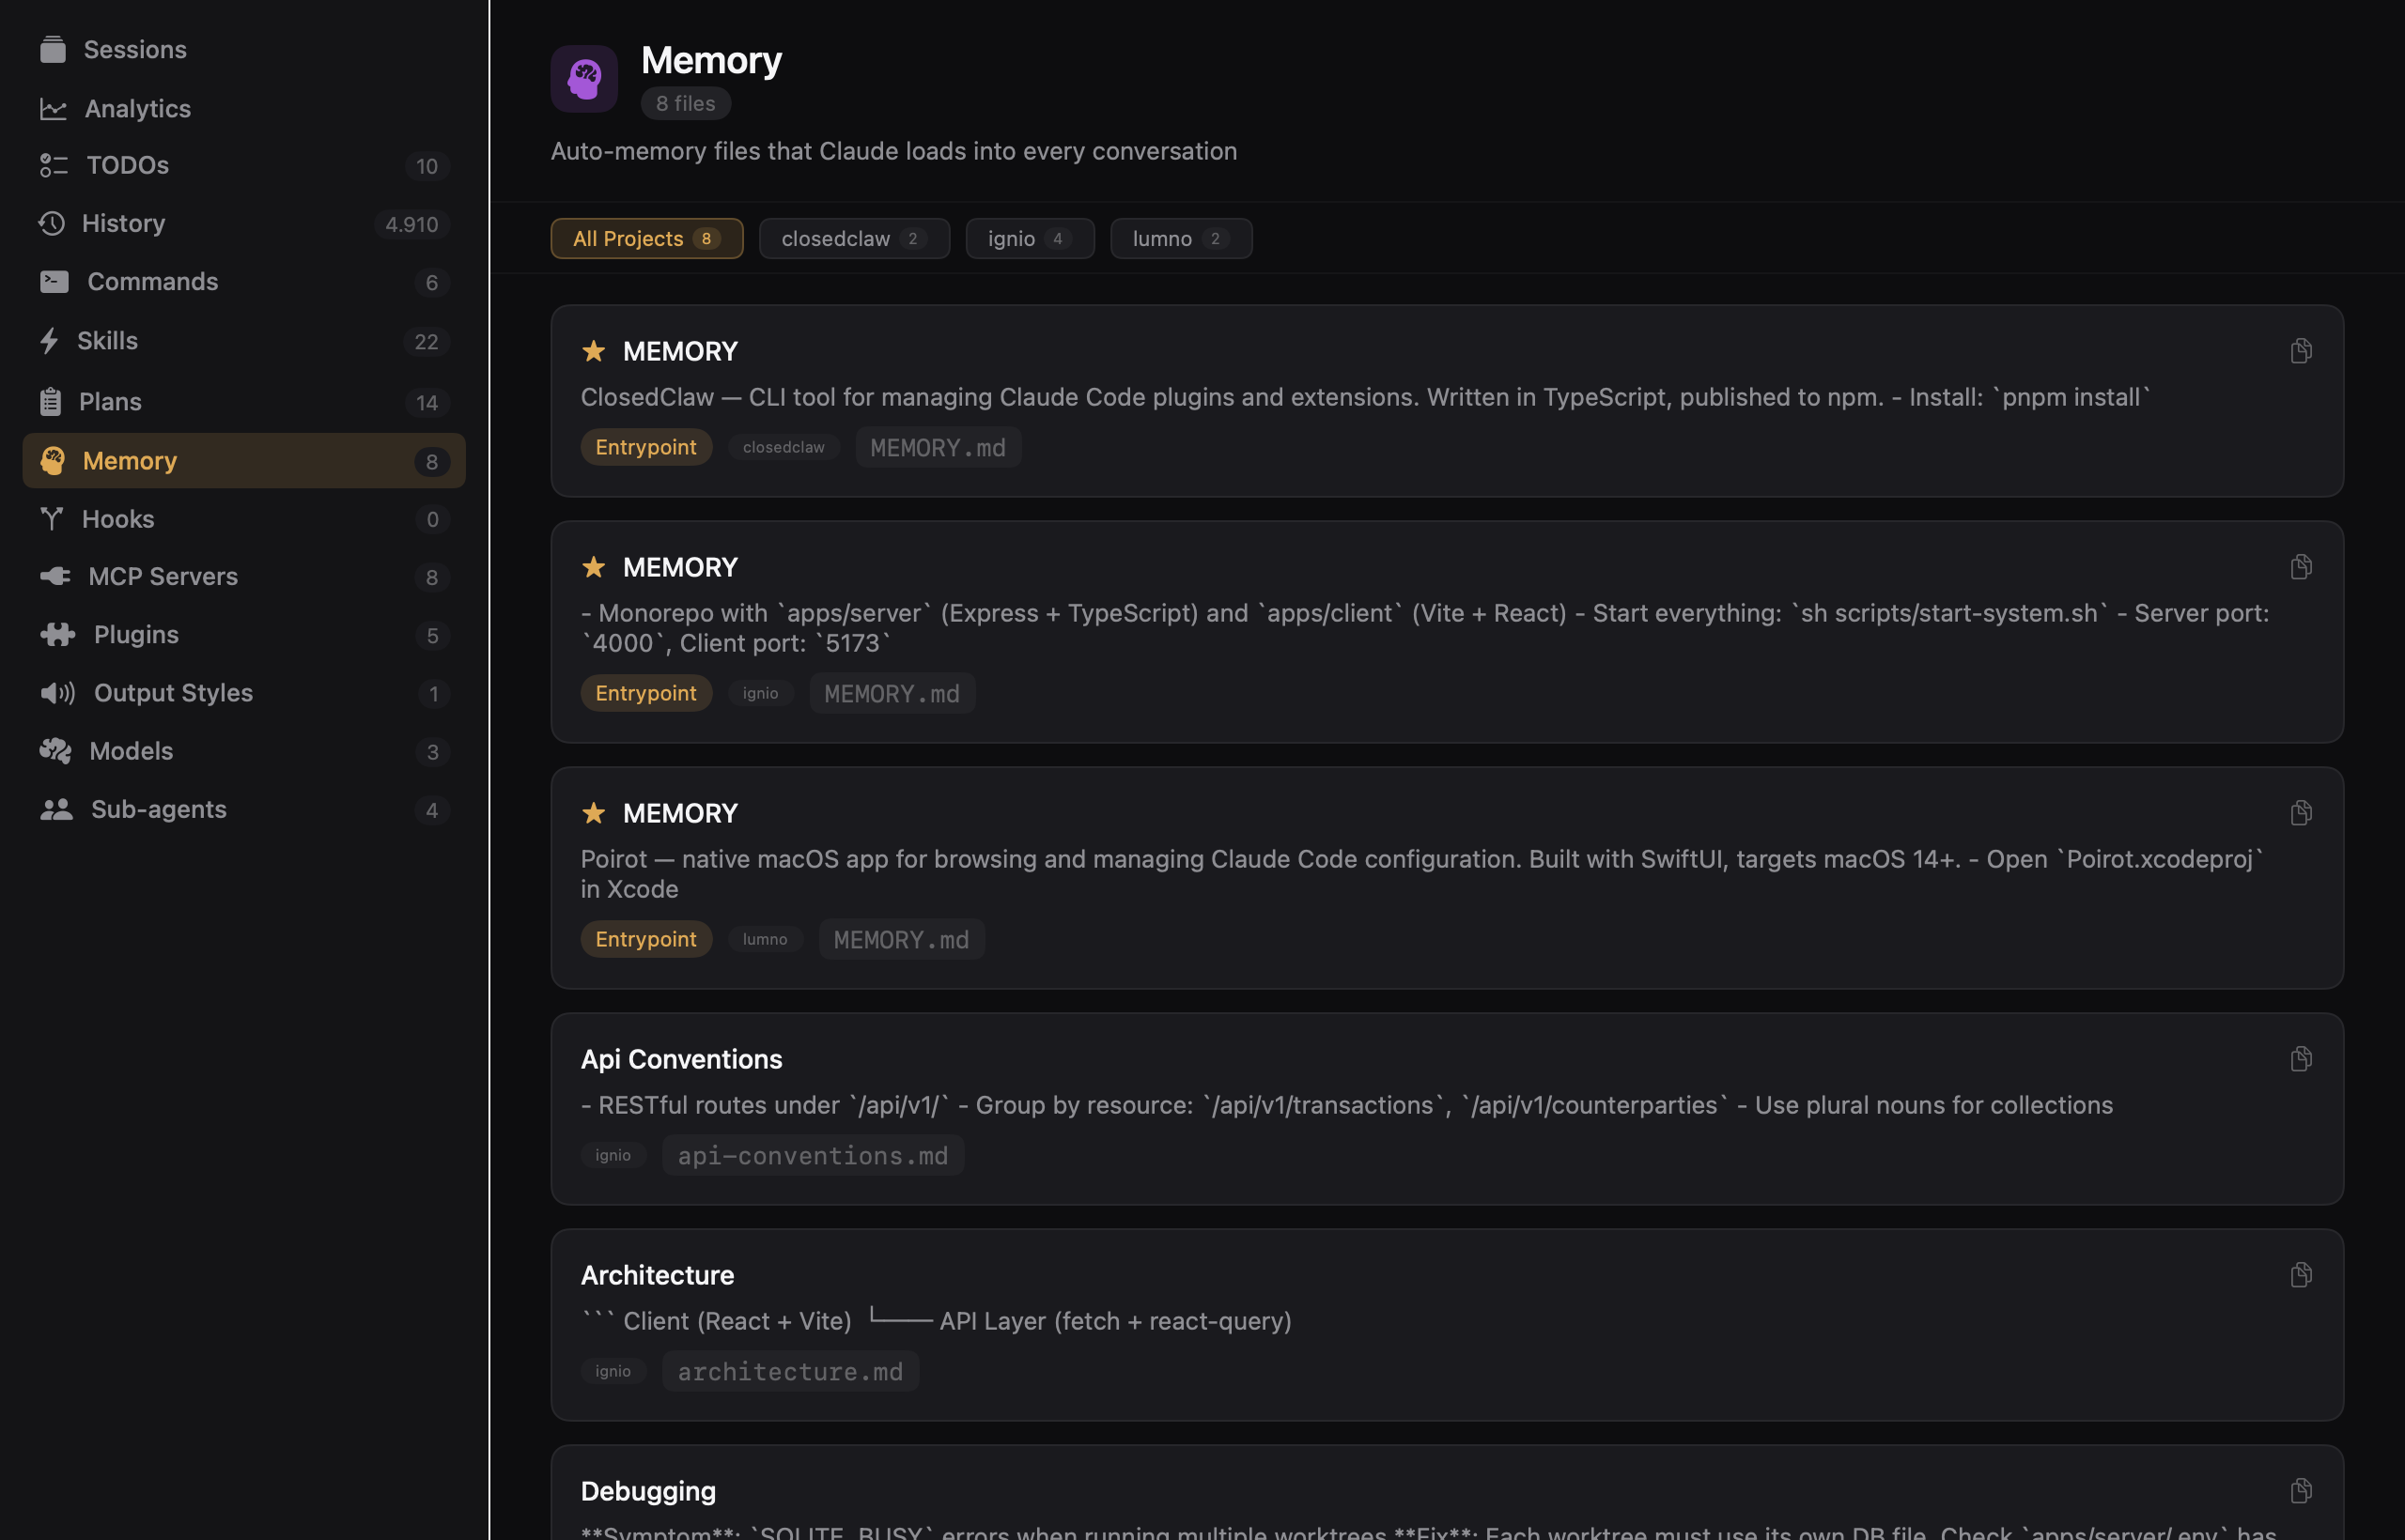Open the Sessions section in sidebar

134,49
